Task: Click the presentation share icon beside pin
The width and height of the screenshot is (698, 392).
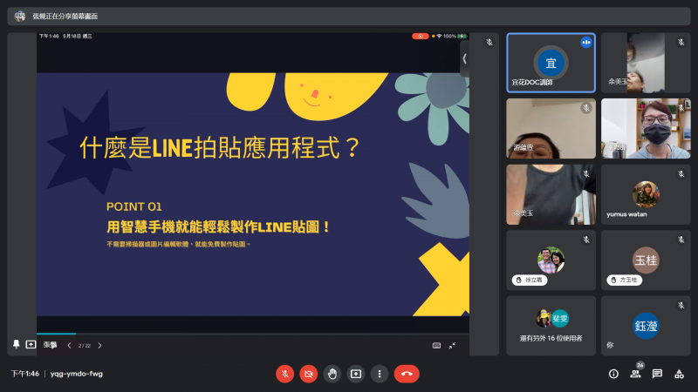Action: [31, 344]
